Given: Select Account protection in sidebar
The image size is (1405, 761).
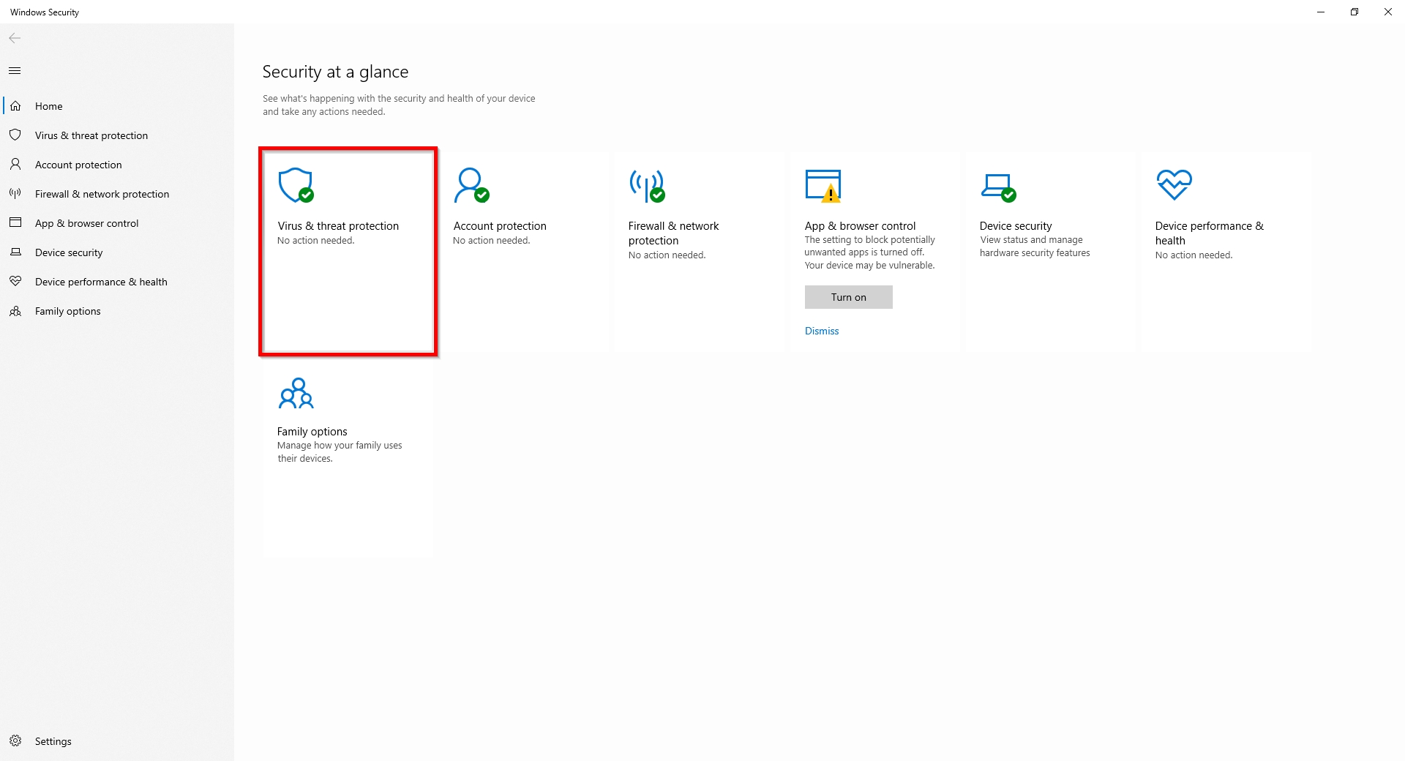Looking at the screenshot, I should point(117,165).
